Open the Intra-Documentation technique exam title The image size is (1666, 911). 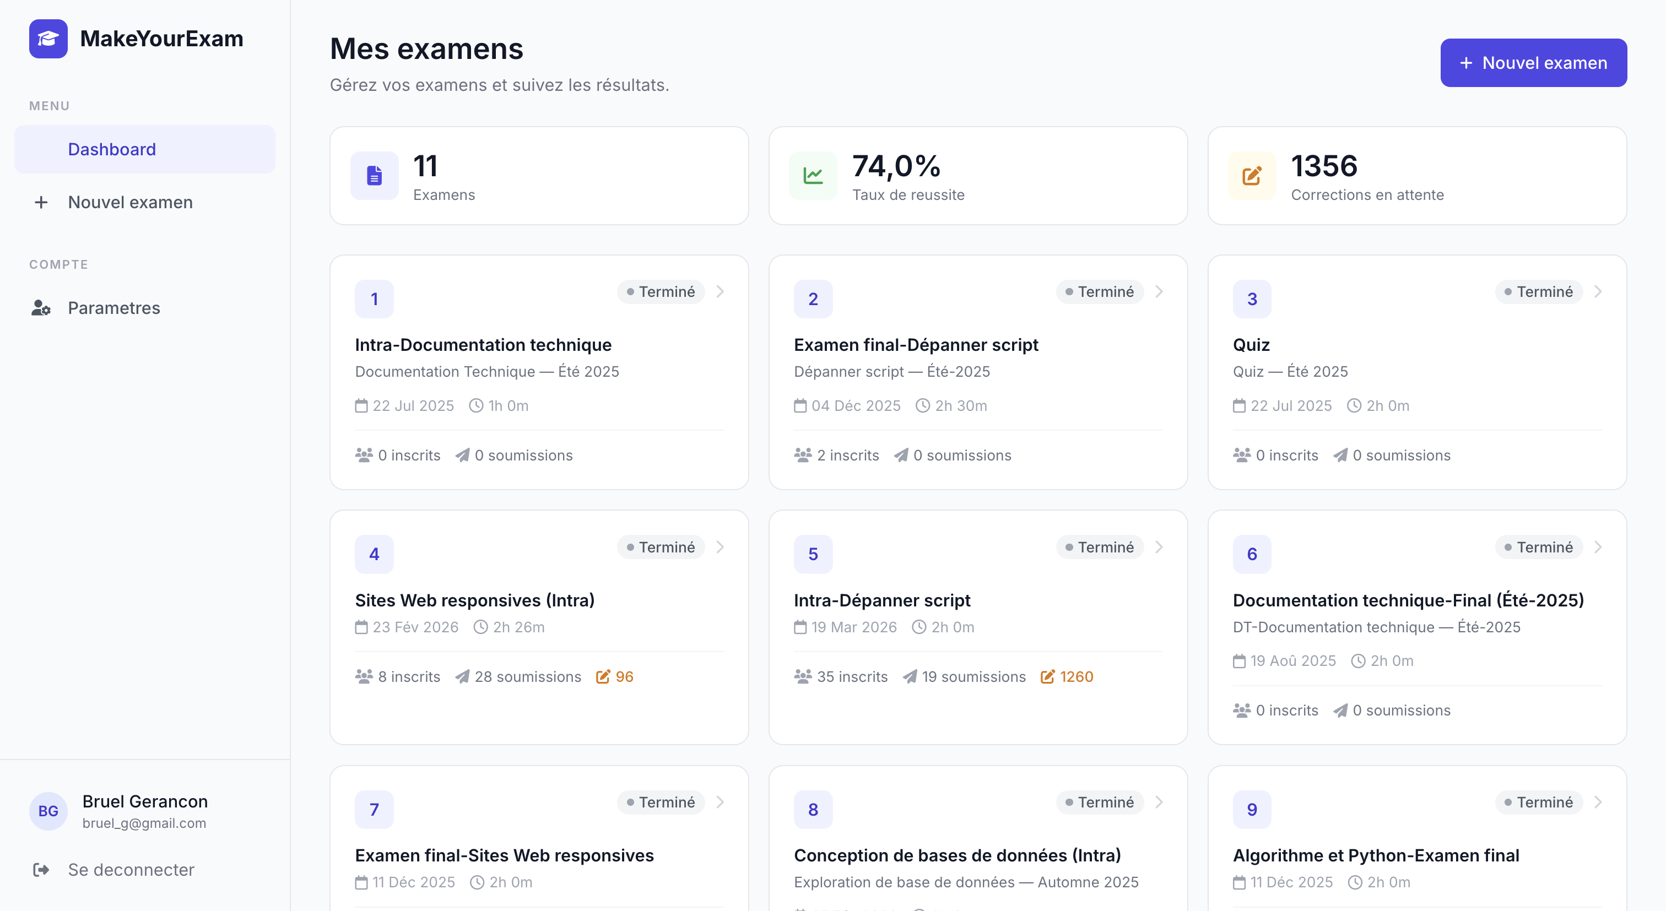(483, 345)
